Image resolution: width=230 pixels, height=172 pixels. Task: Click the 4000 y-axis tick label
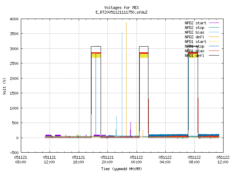tap(14, 19)
